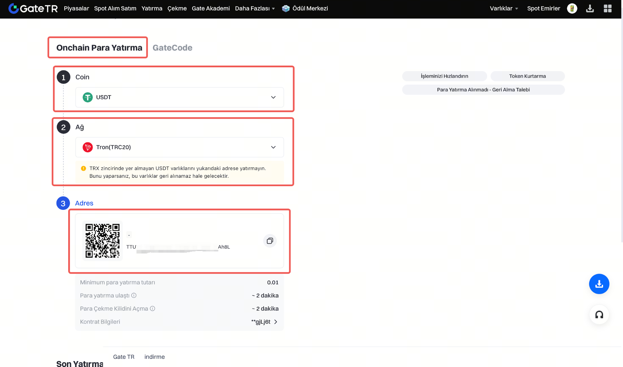
Task: Copy the deposit address using copy icon
Action: (270, 241)
